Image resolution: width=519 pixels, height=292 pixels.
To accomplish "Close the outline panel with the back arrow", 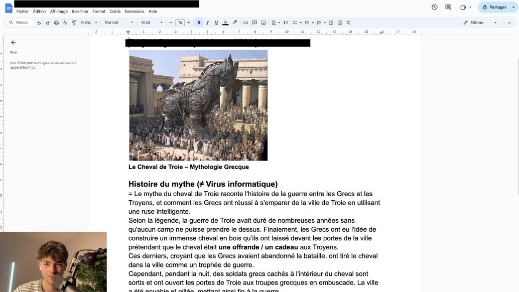I will [x=13, y=42].
